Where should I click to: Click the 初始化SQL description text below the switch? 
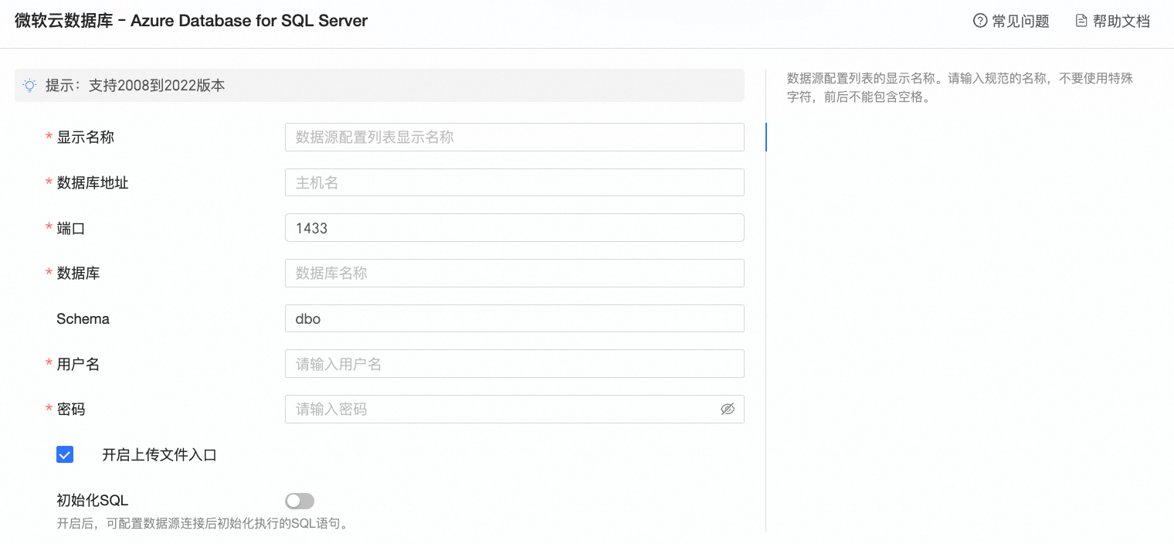click(203, 524)
